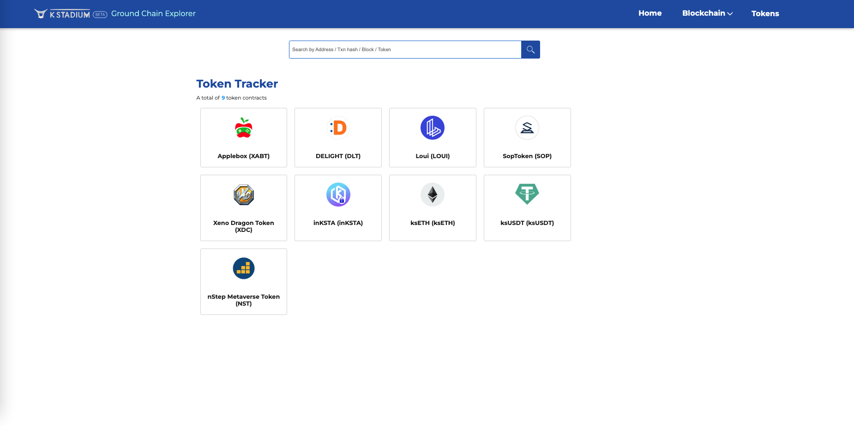Click the ksETH Ethereum diamond icon
Screen dimensions: 854x426
(x=433, y=195)
